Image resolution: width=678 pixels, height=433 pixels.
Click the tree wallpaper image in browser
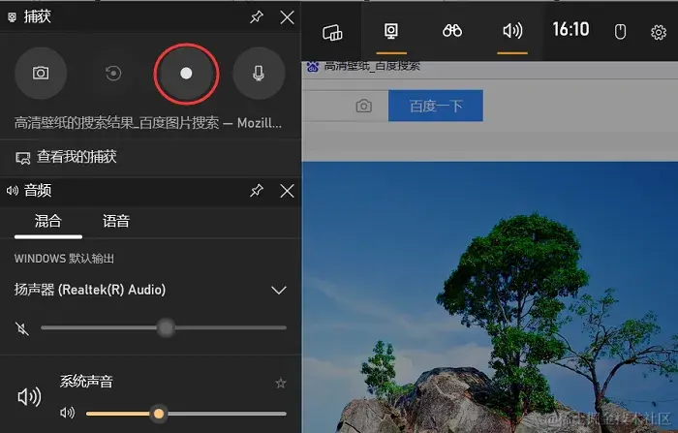tap(489, 297)
